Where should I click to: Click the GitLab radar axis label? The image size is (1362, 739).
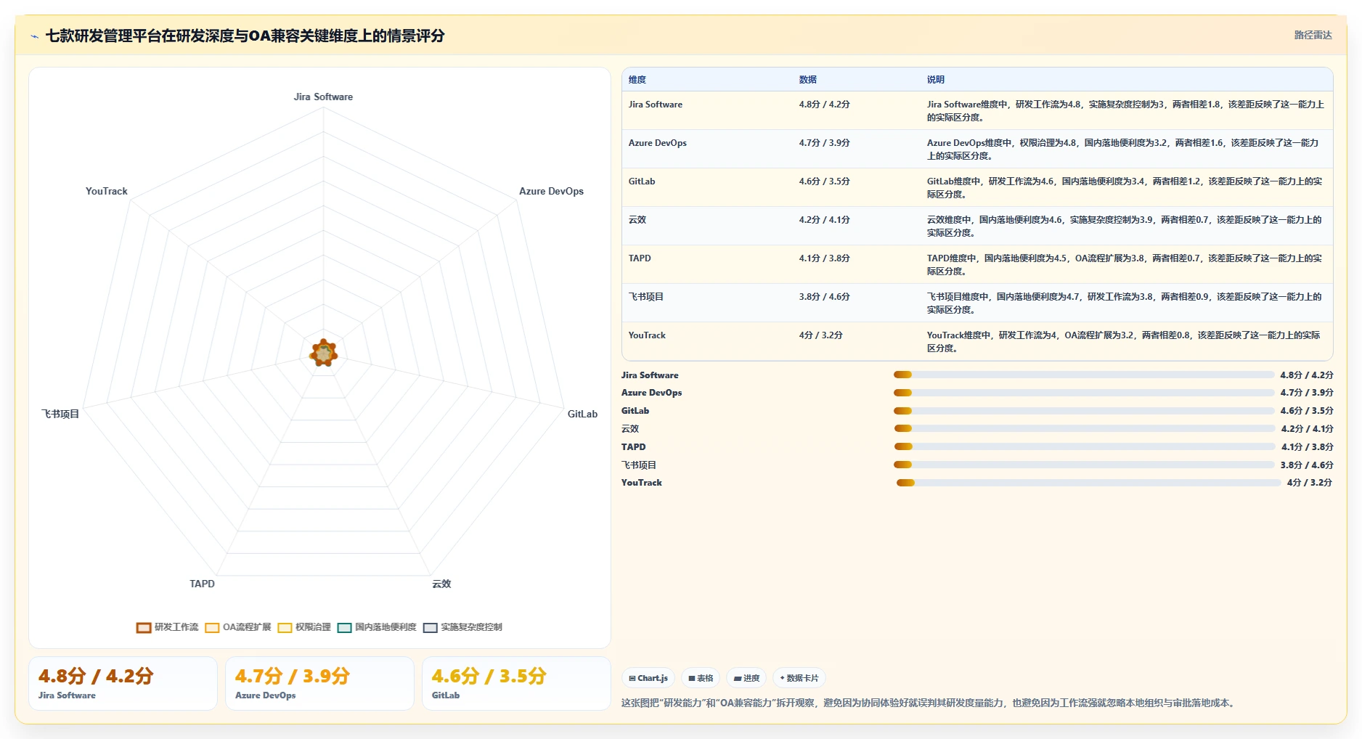coord(582,414)
